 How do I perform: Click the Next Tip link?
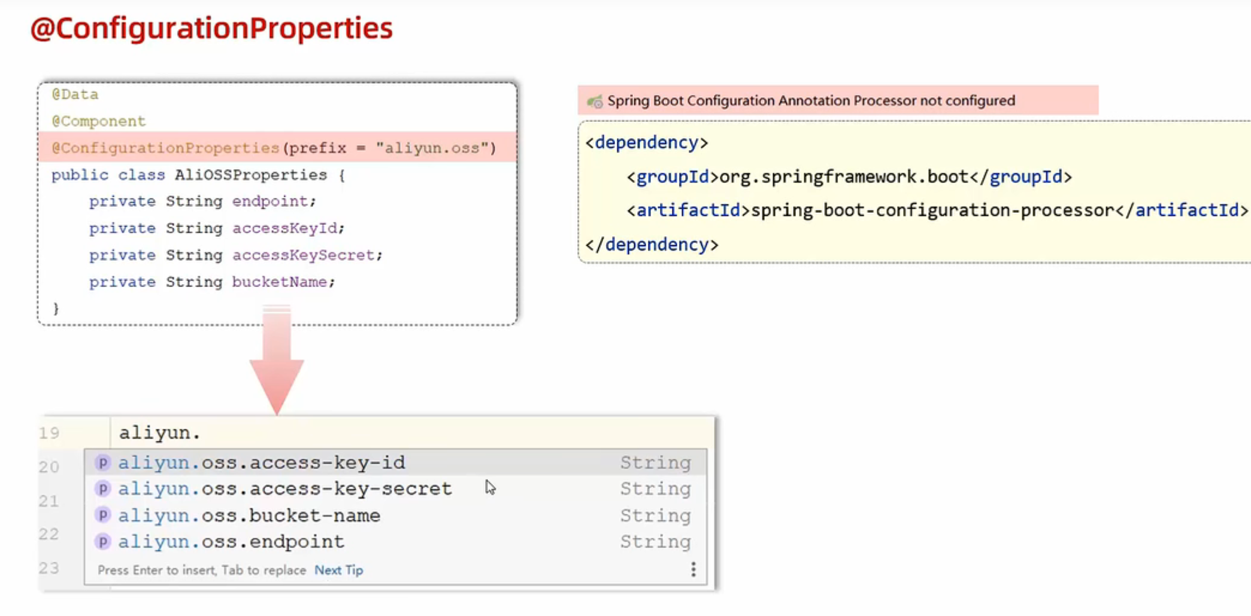pyautogui.click(x=338, y=570)
